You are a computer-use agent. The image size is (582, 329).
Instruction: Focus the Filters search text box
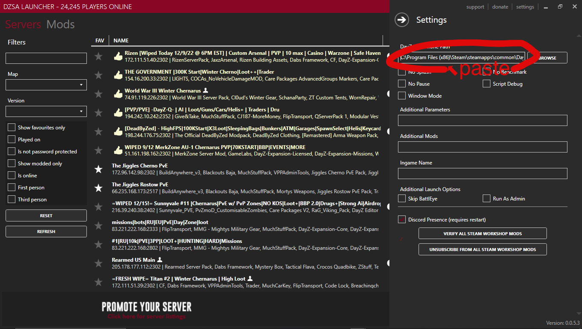coord(46,58)
